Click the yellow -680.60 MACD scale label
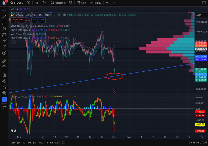Screen dimensions: 208x146 tap(200, 124)
